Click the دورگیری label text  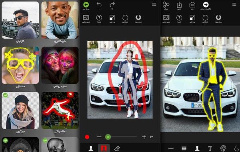tap(20, 131)
